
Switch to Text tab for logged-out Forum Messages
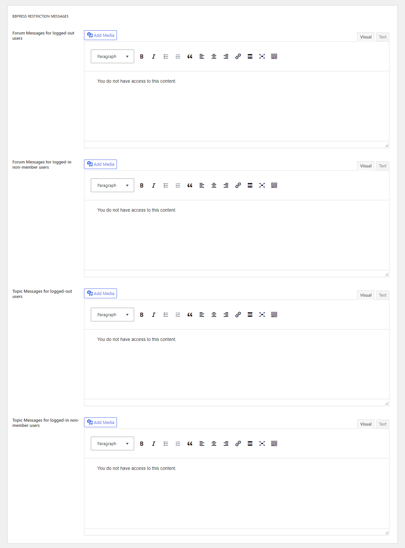383,37
